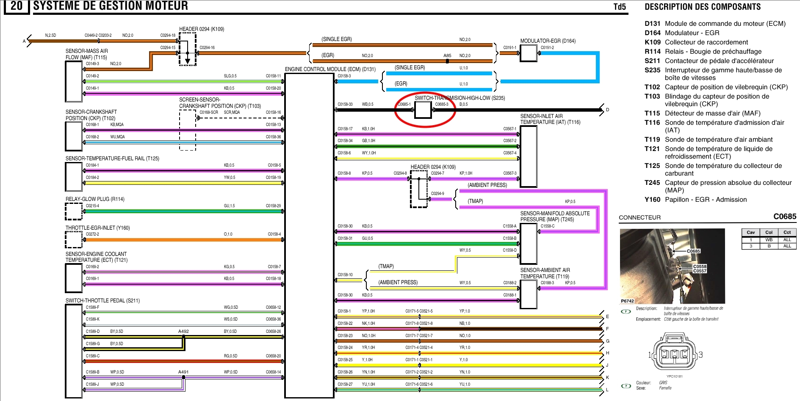Click the Cav column header in table

pos(750,232)
